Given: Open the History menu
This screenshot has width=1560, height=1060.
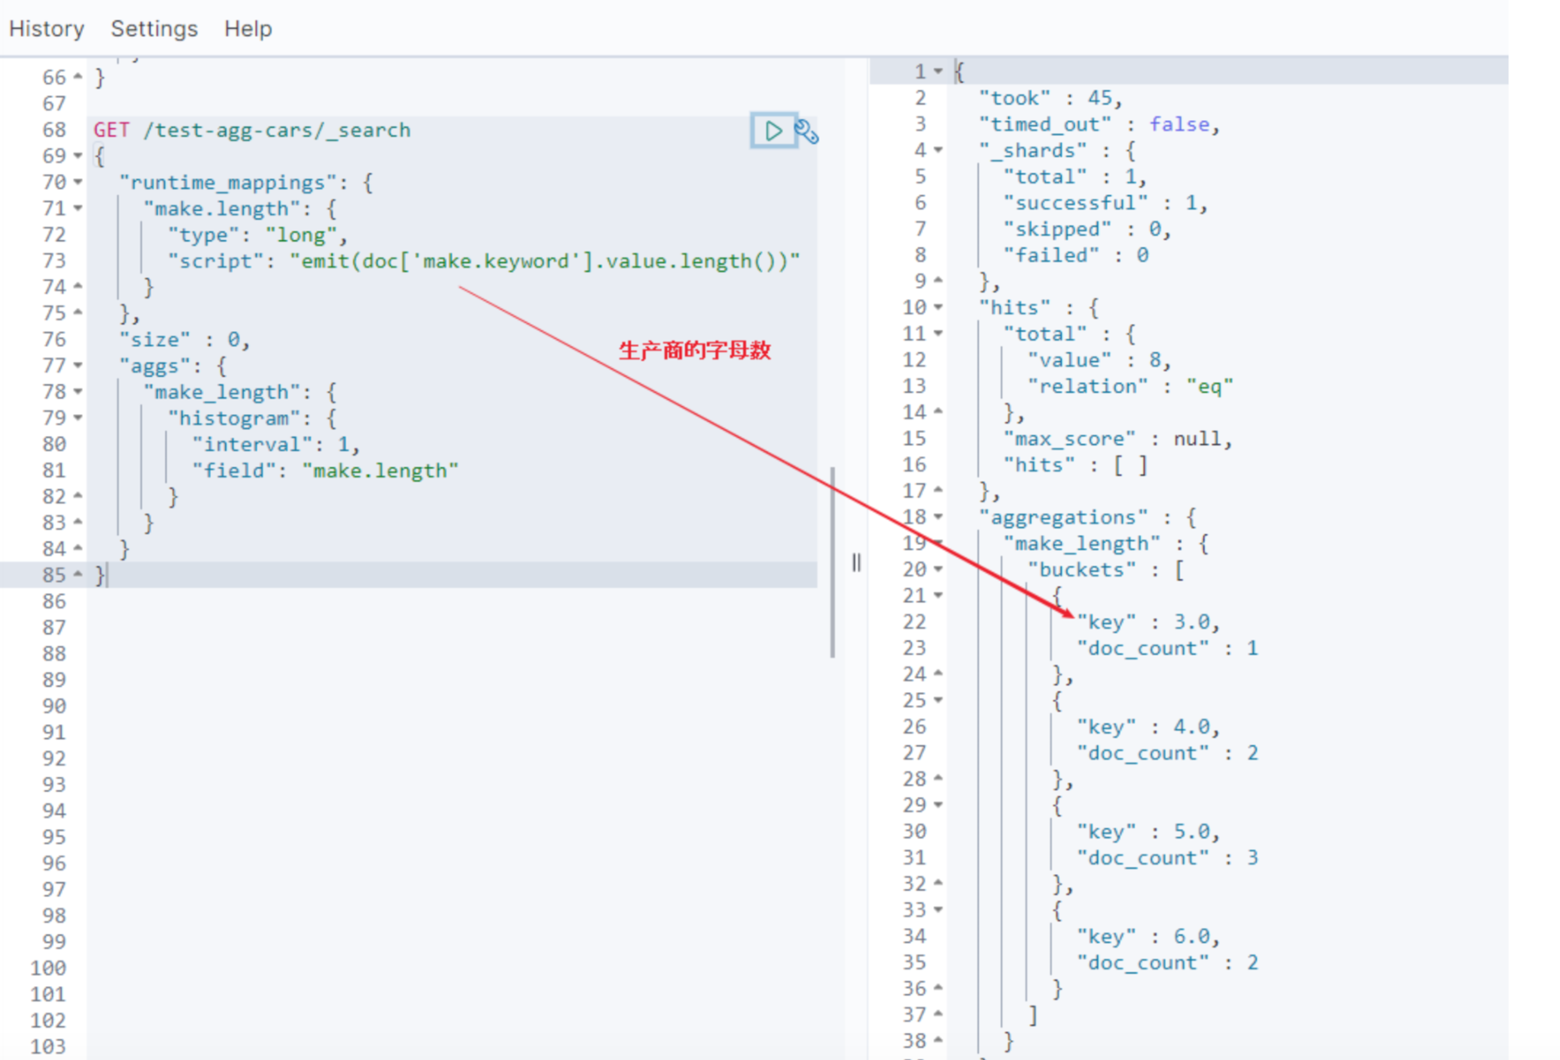Looking at the screenshot, I should (47, 29).
